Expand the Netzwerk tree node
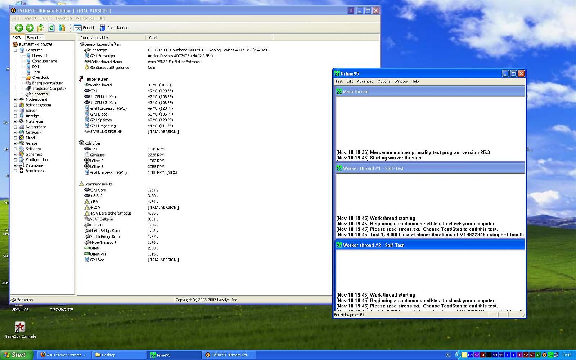The width and height of the screenshot is (576, 360). [x=15, y=132]
